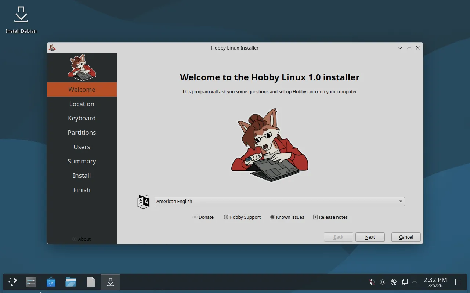This screenshot has width=470, height=293.
Task: Click the 'This program will ask you' text
Action: click(270, 91)
